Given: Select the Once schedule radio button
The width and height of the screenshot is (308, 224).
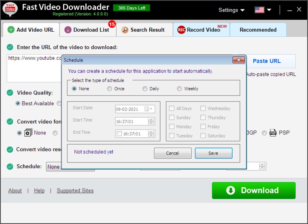Looking at the screenshot, I should click(109, 89).
